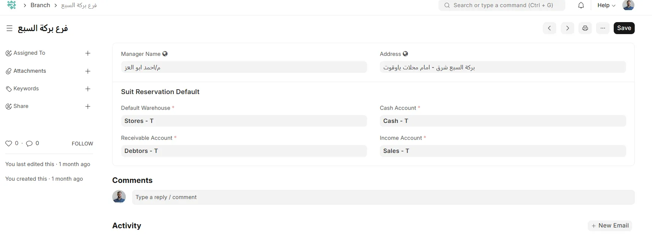Image resolution: width=652 pixels, height=235 pixels.
Task: Expand the Help dropdown
Action: pos(606,5)
